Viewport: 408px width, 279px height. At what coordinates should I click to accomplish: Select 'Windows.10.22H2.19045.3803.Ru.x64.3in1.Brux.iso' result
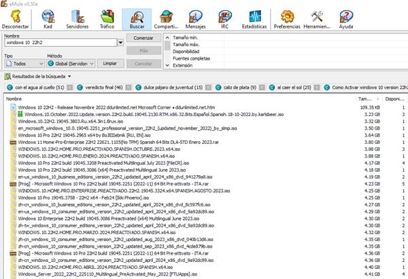click(x=71, y=122)
